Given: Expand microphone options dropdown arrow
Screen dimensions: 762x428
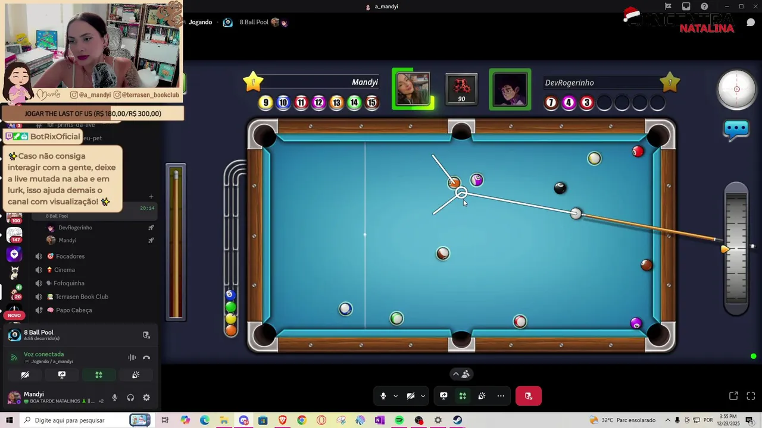Looking at the screenshot, I should 395,396.
